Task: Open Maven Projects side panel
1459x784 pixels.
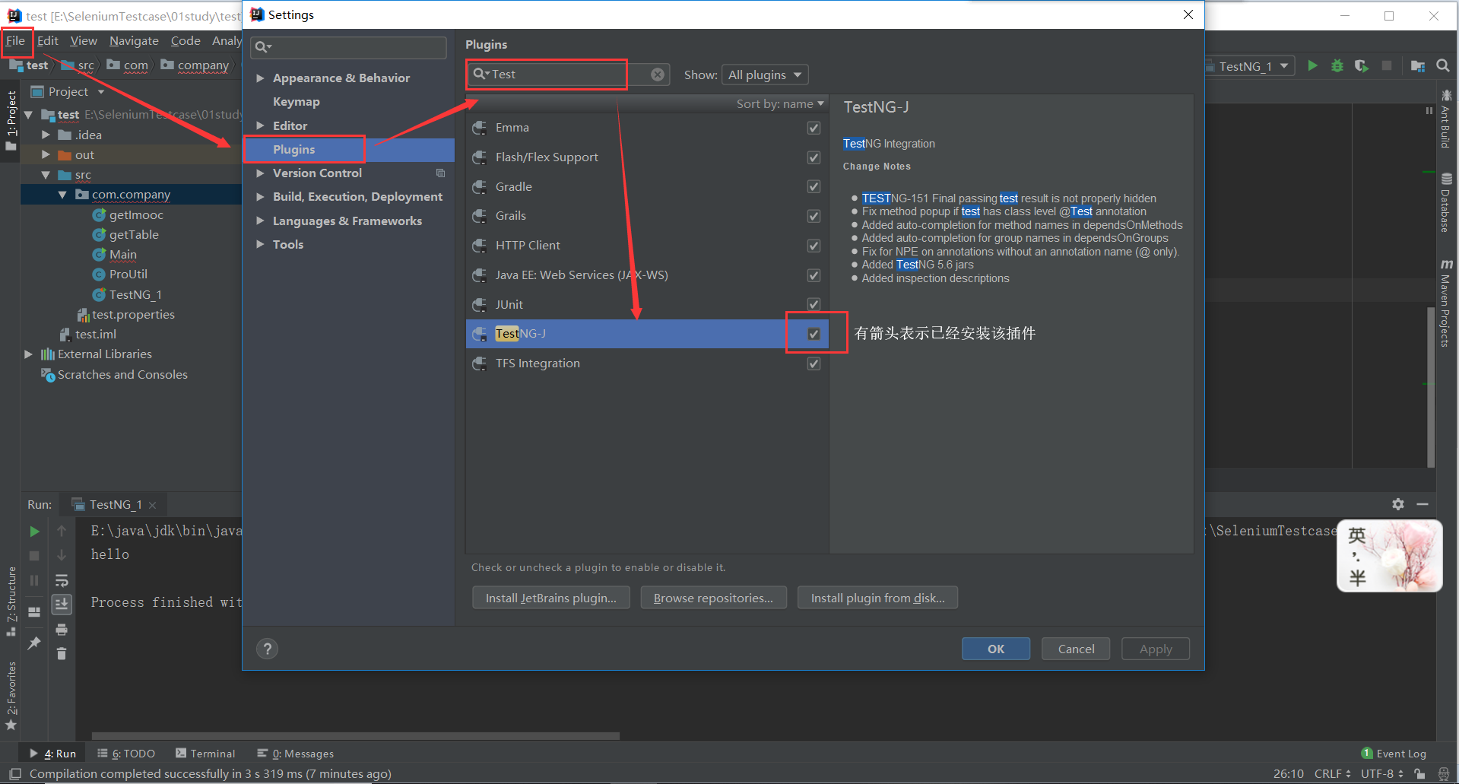Action: point(1446,303)
